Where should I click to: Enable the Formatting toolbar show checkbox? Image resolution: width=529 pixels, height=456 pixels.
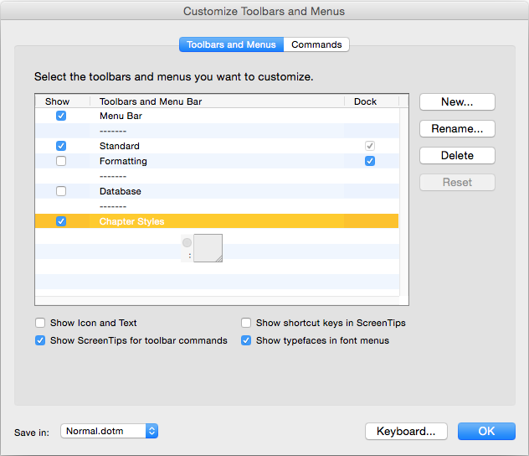61,161
